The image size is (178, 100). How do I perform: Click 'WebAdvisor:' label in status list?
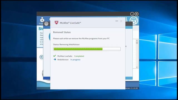tap(63, 60)
